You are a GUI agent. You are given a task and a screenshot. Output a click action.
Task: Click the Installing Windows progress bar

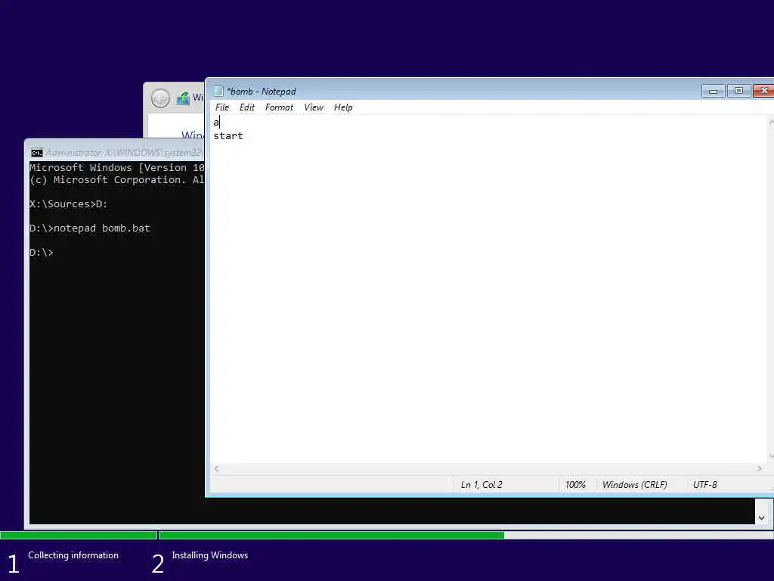466,535
